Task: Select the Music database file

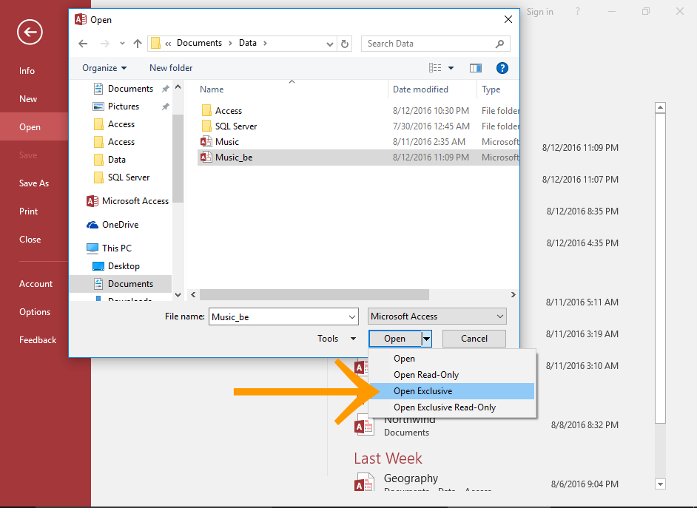Action: coord(227,142)
